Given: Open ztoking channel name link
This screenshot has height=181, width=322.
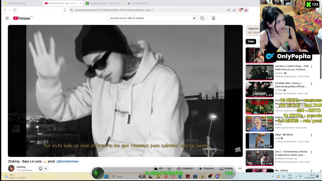Looking at the screenshot, I should 21,167.
